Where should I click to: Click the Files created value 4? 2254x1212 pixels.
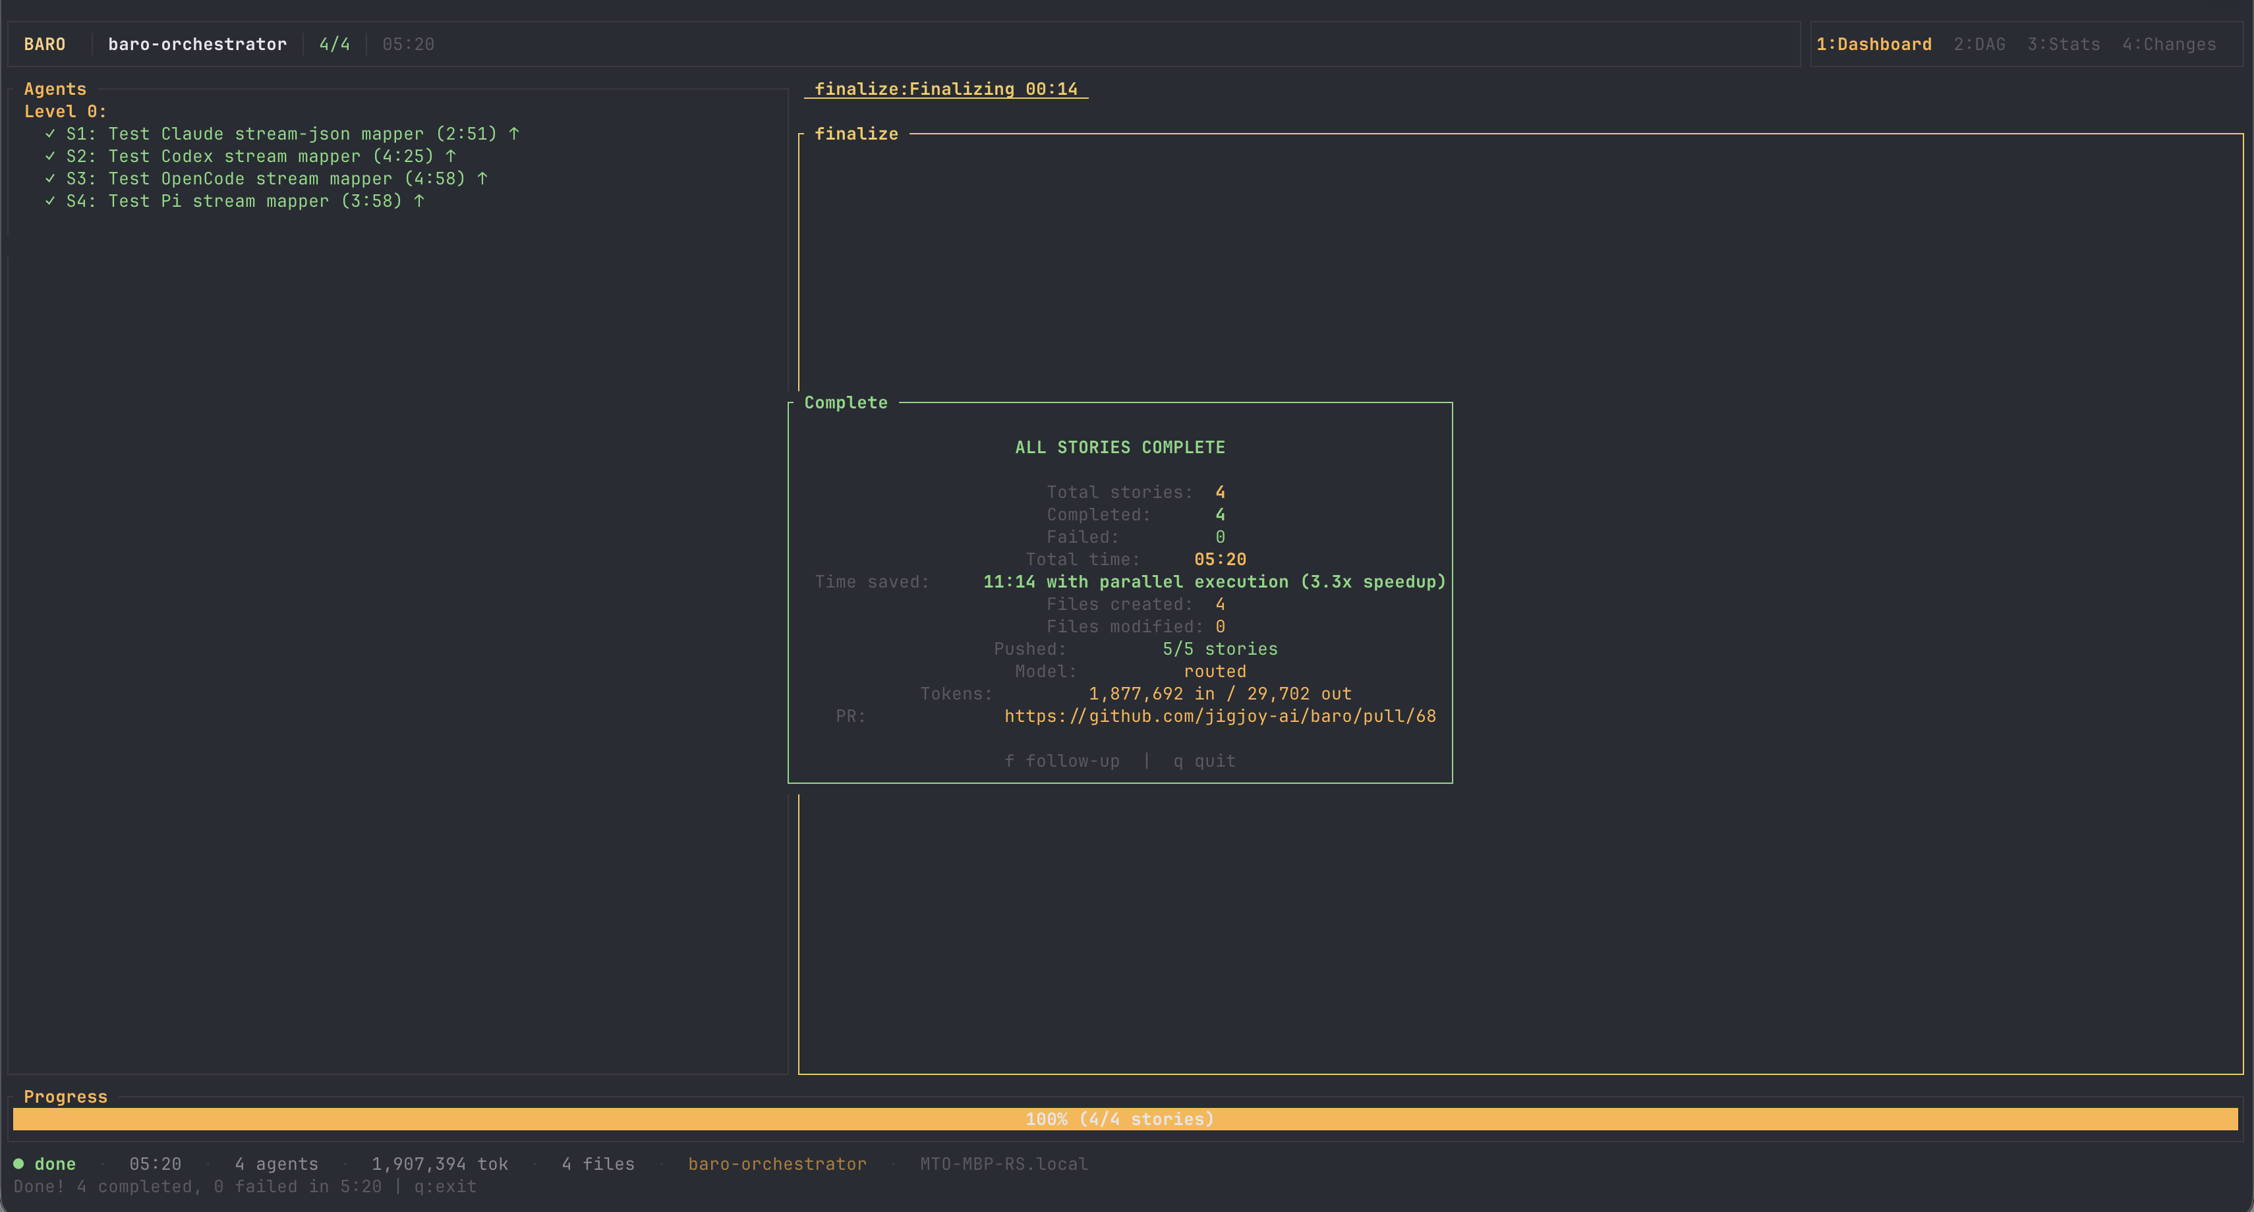pos(1220,603)
